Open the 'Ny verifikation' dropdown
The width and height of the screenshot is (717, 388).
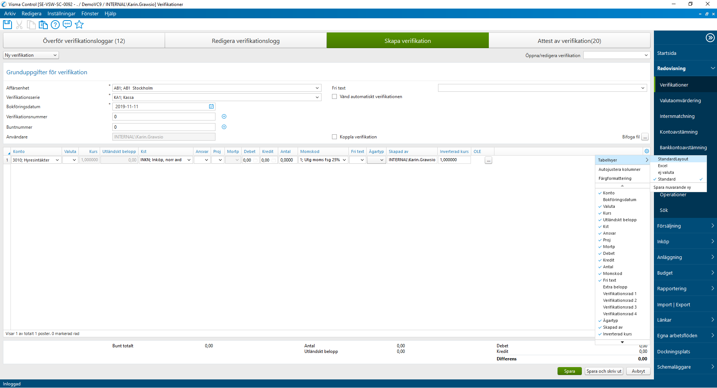tap(31, 55)
